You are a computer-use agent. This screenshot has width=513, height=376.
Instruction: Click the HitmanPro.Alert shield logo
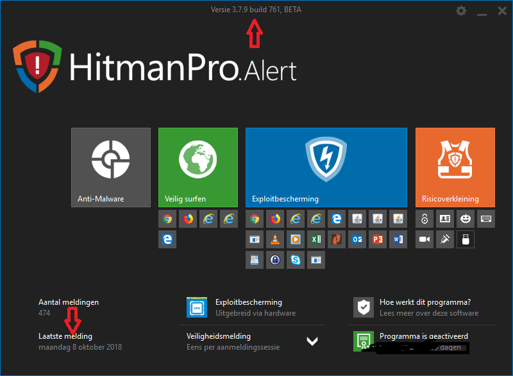pos(37,67)
